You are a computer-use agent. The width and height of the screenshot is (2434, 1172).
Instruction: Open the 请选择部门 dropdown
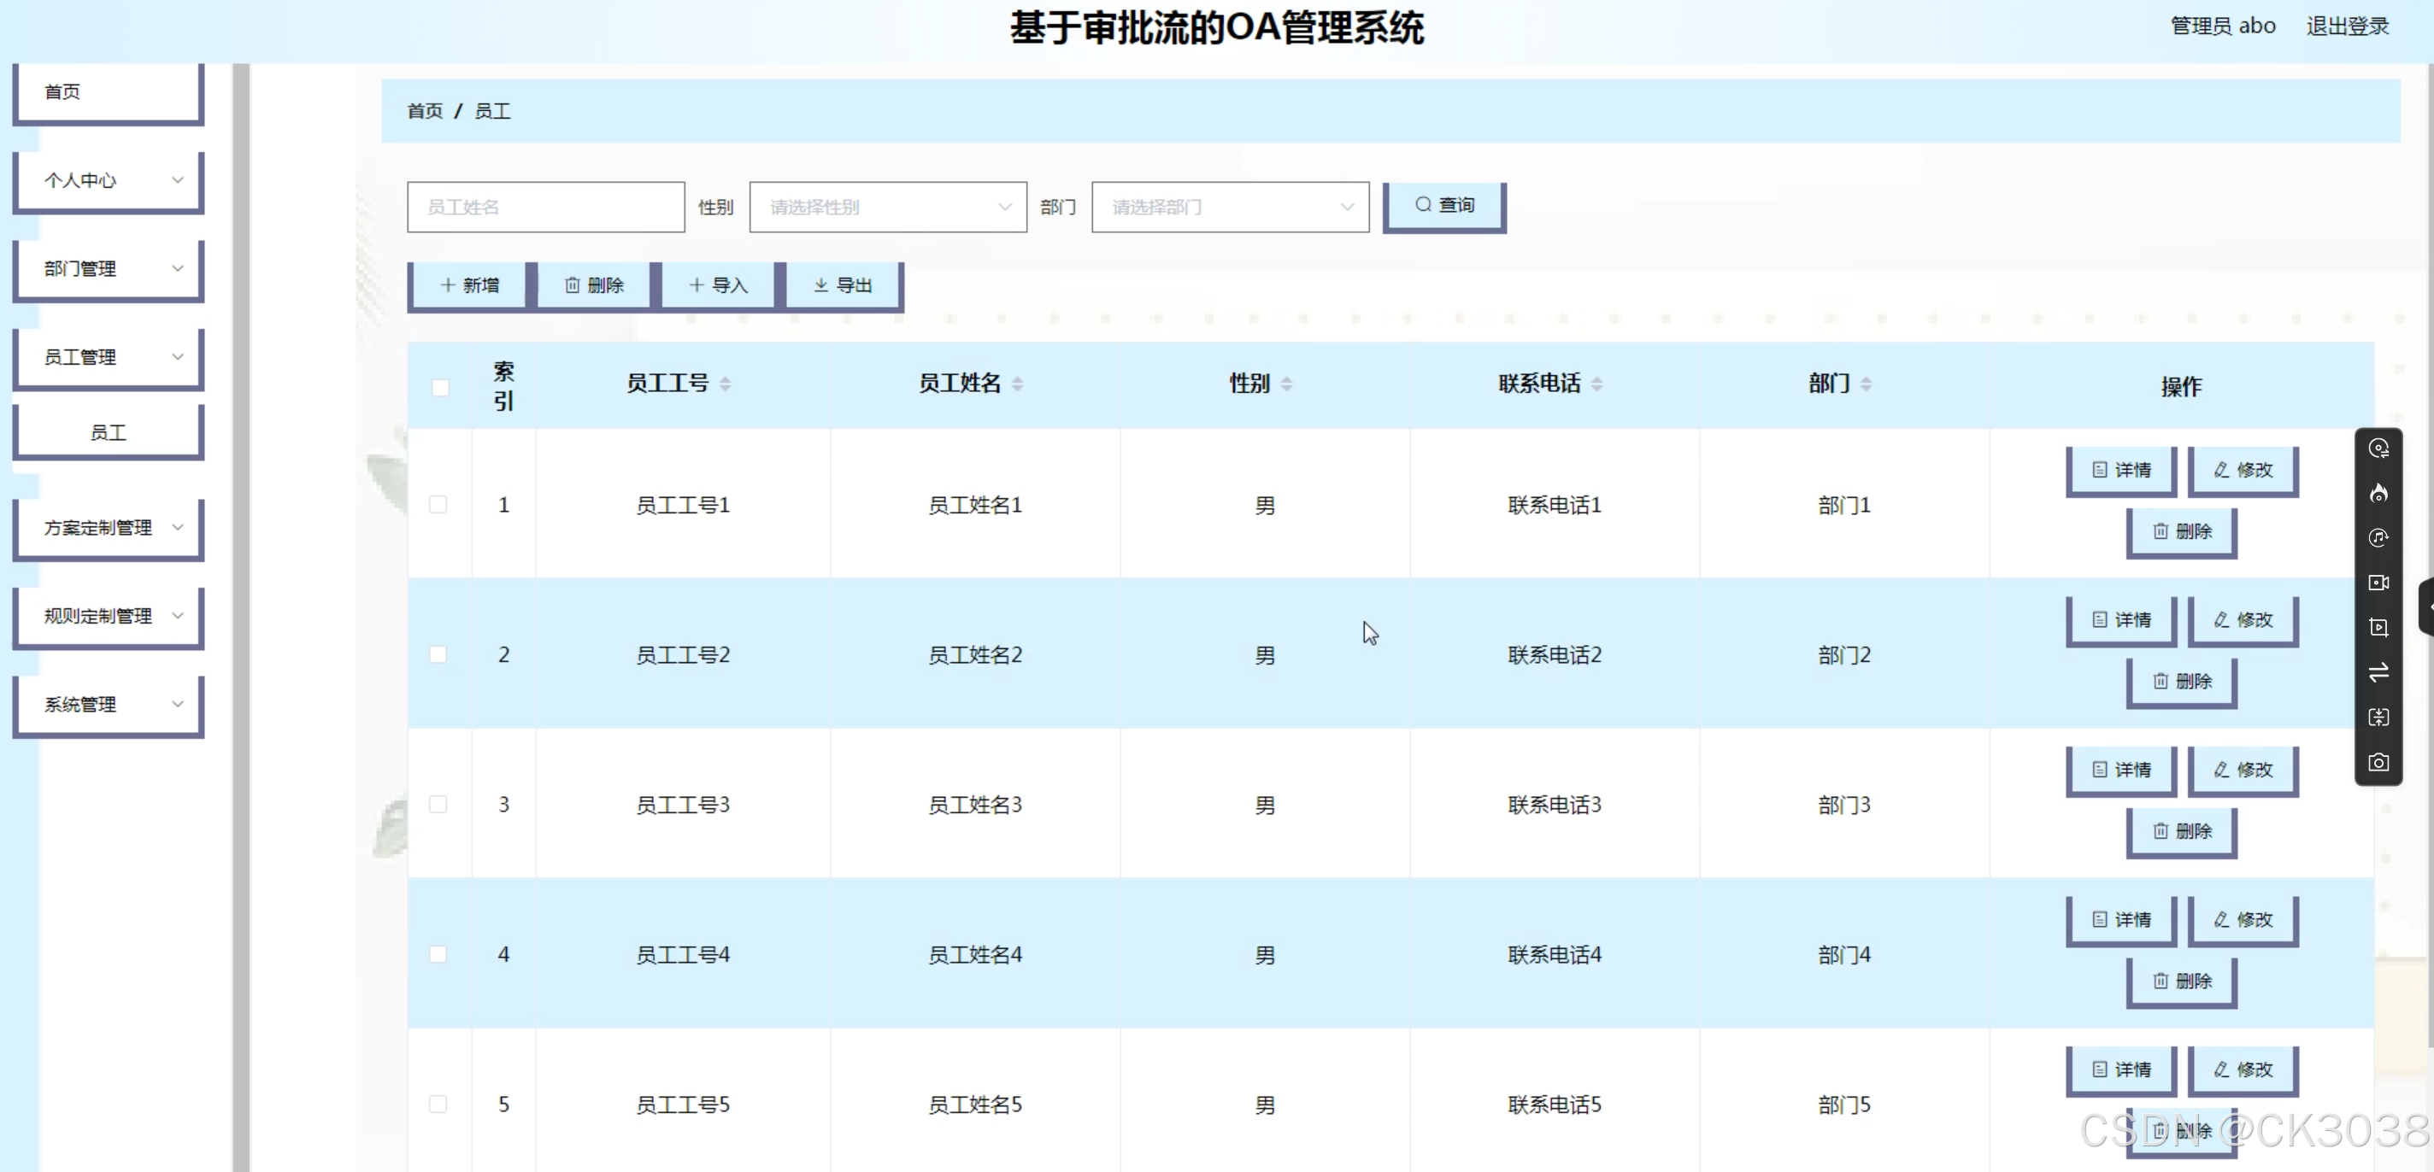click(x=1228, y=207)
